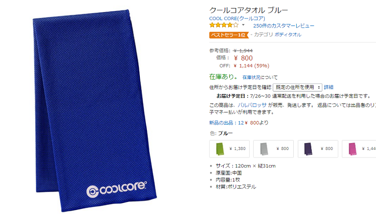The image size is (376, 214).
Task: Click the ¥ 800 price text
Action: (243, 58)
